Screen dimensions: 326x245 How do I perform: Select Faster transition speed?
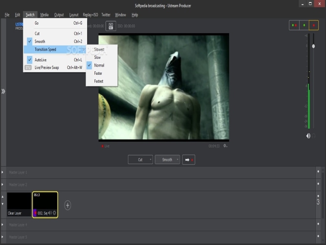(x=101, y=73)
